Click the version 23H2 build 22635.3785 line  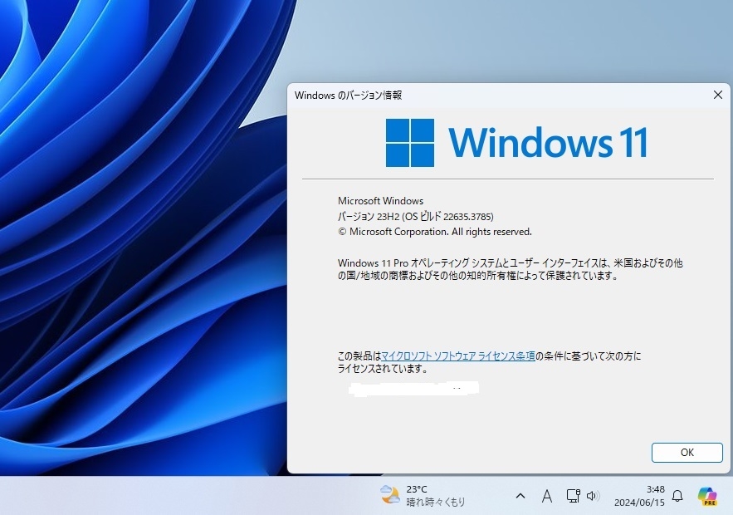pyautogui.click(x=416, y=216)
